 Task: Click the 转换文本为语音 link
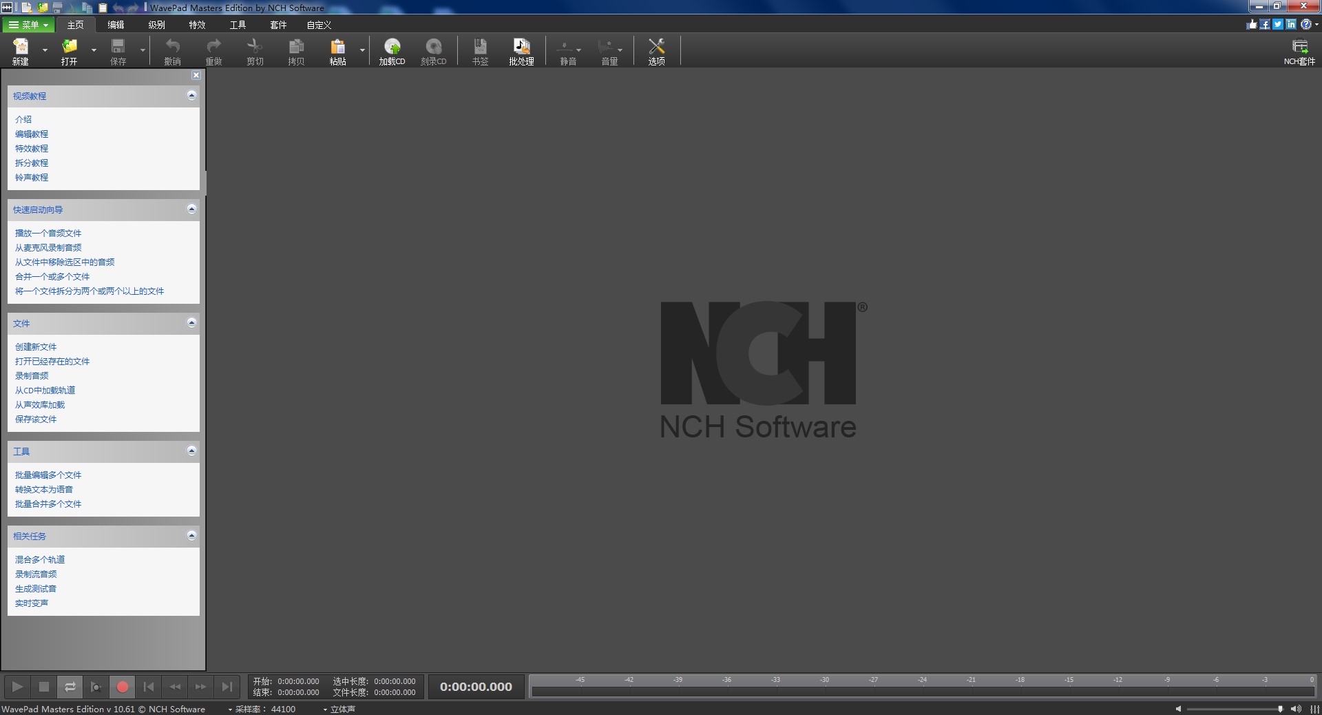pyautogui.click(x=44, y=490)
